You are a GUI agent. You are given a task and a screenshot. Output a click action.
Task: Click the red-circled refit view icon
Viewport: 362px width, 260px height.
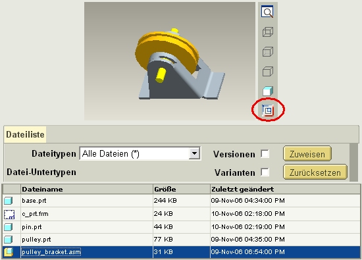tap(268, 110)
